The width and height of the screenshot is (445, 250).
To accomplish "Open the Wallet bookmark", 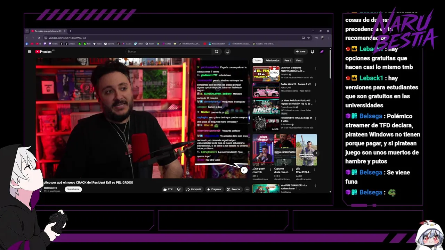I will coord(150,44).
